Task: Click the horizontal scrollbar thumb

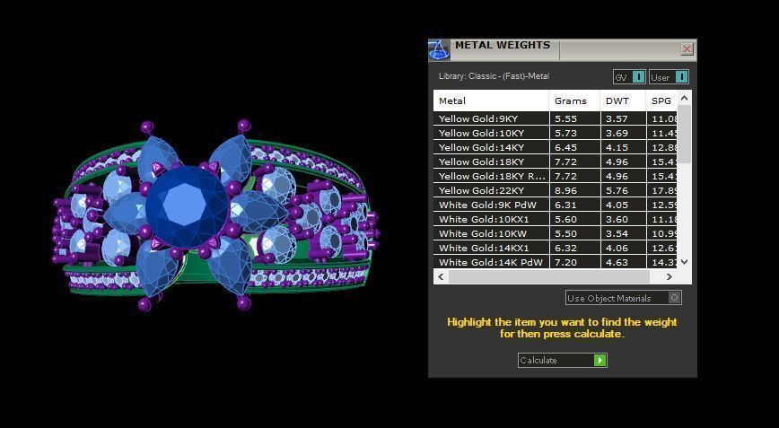Action: tap(548, 276)
